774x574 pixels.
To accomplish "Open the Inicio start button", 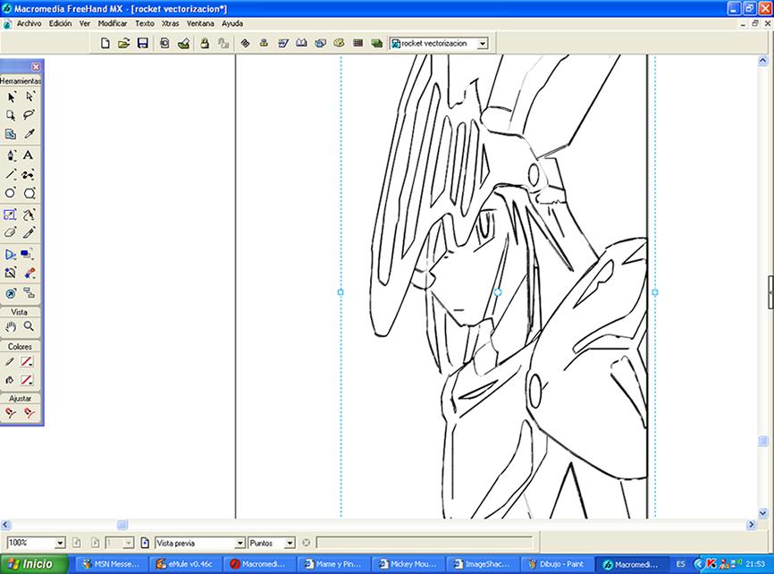I will 34,564.
